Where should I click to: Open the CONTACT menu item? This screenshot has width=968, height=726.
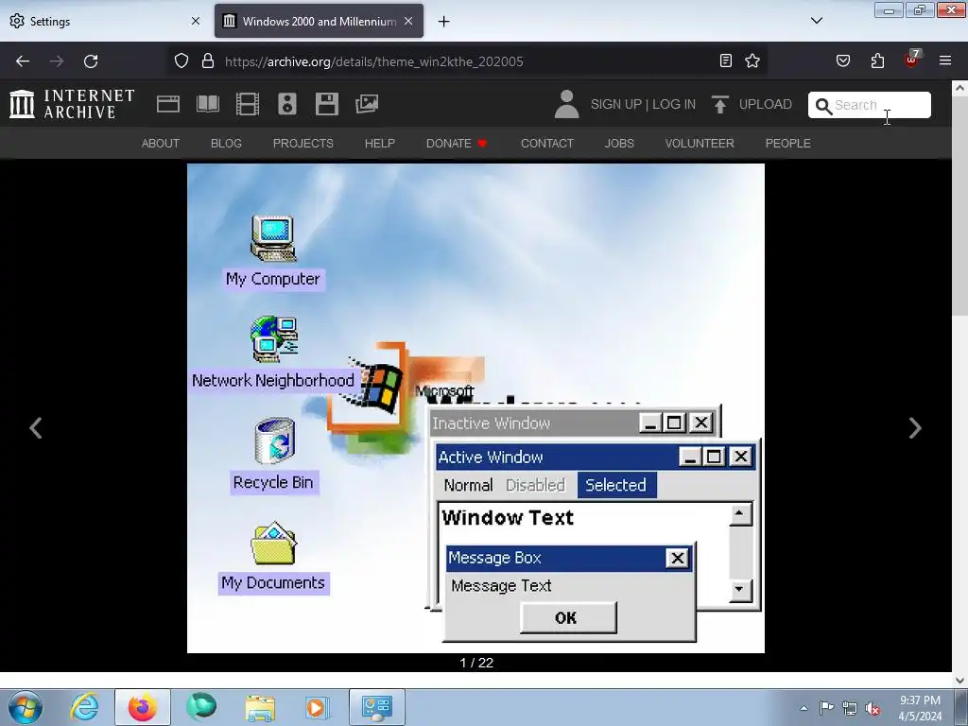tap(547, 144)
